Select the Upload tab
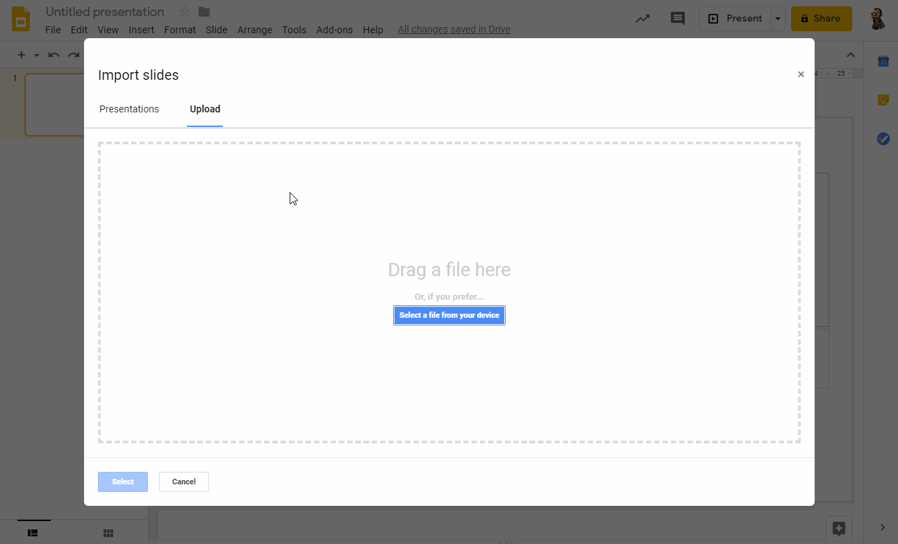 click(205, 109)
